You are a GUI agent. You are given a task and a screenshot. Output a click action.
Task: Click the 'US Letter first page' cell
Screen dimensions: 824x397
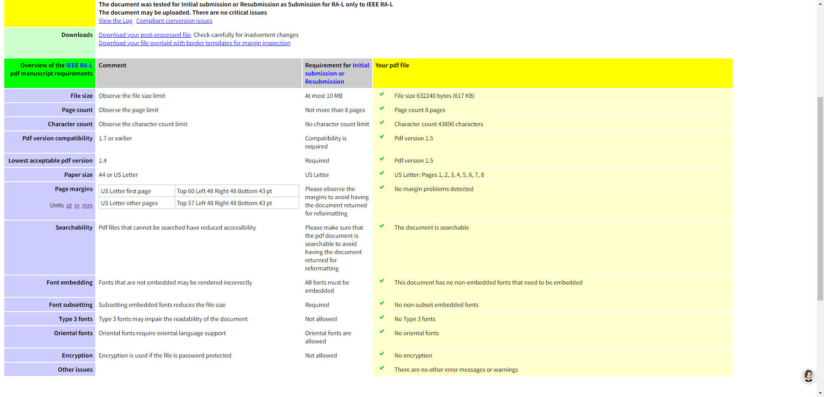point(137,191)
